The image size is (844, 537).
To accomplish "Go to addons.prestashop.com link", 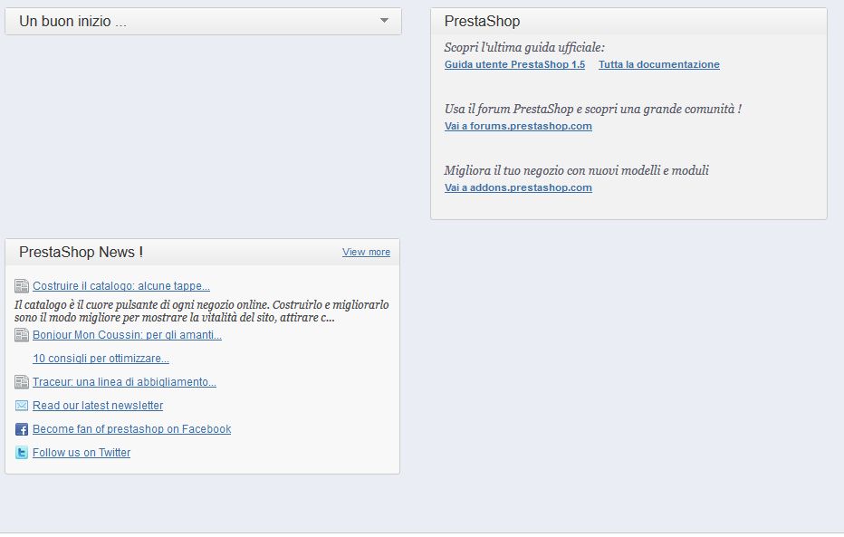I will (x=518, y=187).
